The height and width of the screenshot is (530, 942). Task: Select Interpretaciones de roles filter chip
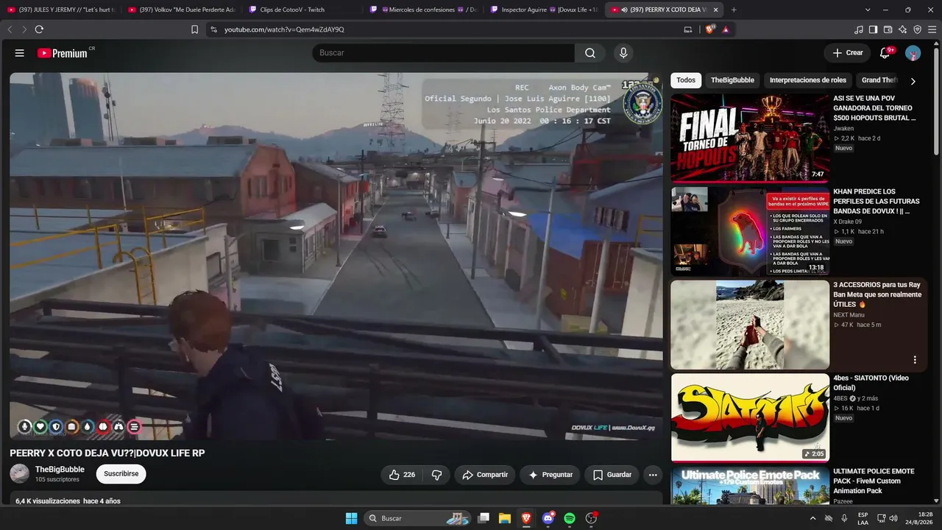(x=808, y=80)
